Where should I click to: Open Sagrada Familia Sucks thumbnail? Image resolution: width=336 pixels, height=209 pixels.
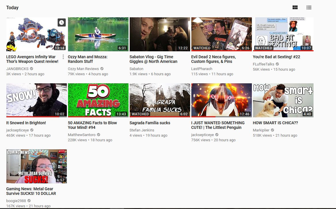[x=160, y=100]
